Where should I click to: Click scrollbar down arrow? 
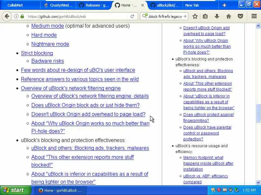point(258,183)
